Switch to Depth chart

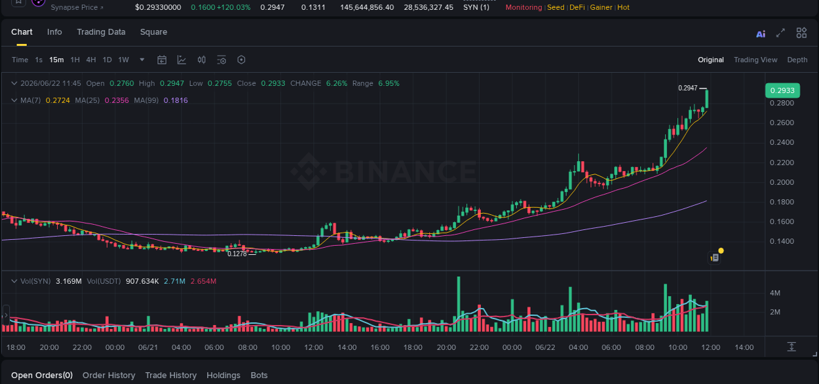797,60
